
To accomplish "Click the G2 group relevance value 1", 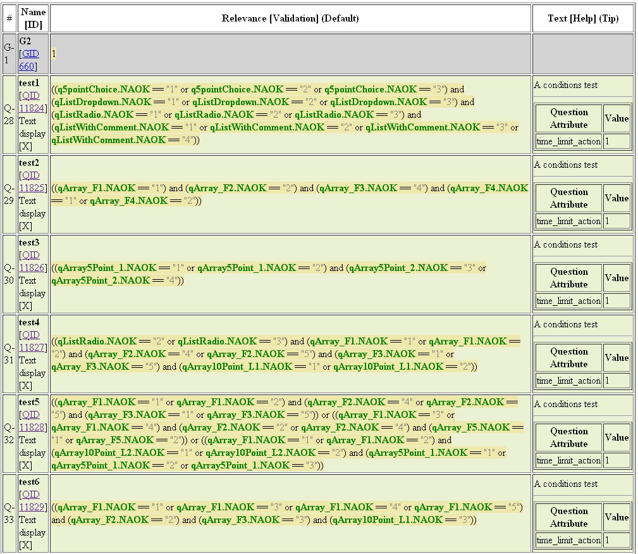I will click(54, 54).
